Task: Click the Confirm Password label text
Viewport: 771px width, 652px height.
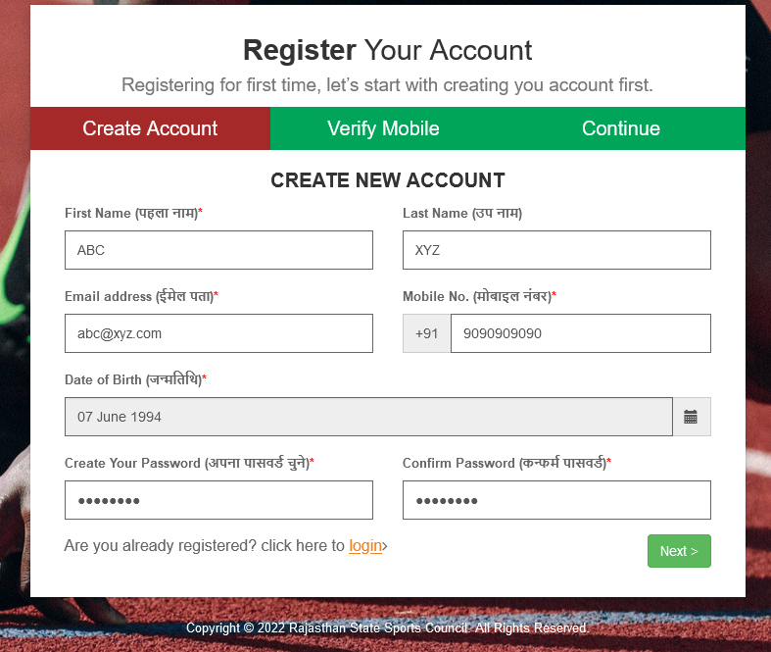Action: point(506,463)
